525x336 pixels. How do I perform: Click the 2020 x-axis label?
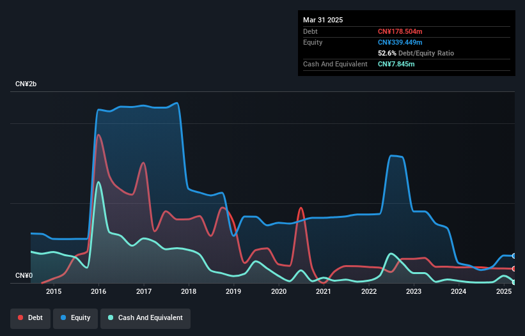[279, 291]
